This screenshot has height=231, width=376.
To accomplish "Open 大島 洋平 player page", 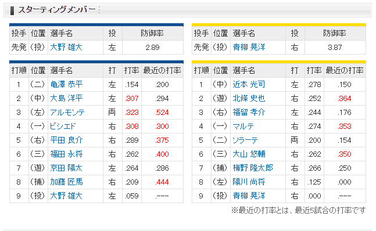I will point(66,98).
